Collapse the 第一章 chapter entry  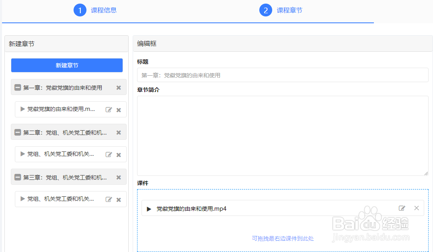tap(18, 87)
